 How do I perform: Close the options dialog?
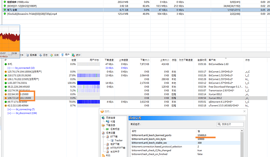[244, 111]
